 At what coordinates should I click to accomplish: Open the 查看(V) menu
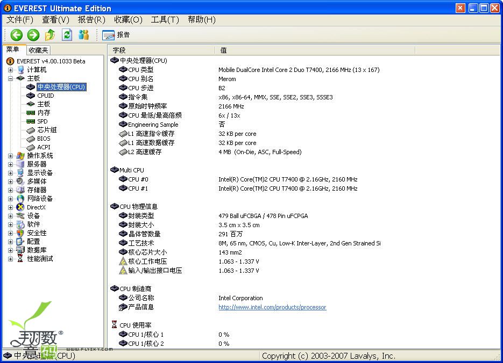point(56,20)
